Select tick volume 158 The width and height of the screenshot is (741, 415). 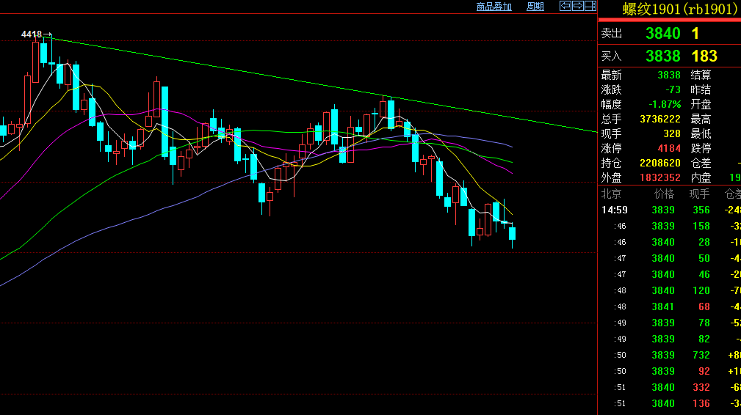701,227
